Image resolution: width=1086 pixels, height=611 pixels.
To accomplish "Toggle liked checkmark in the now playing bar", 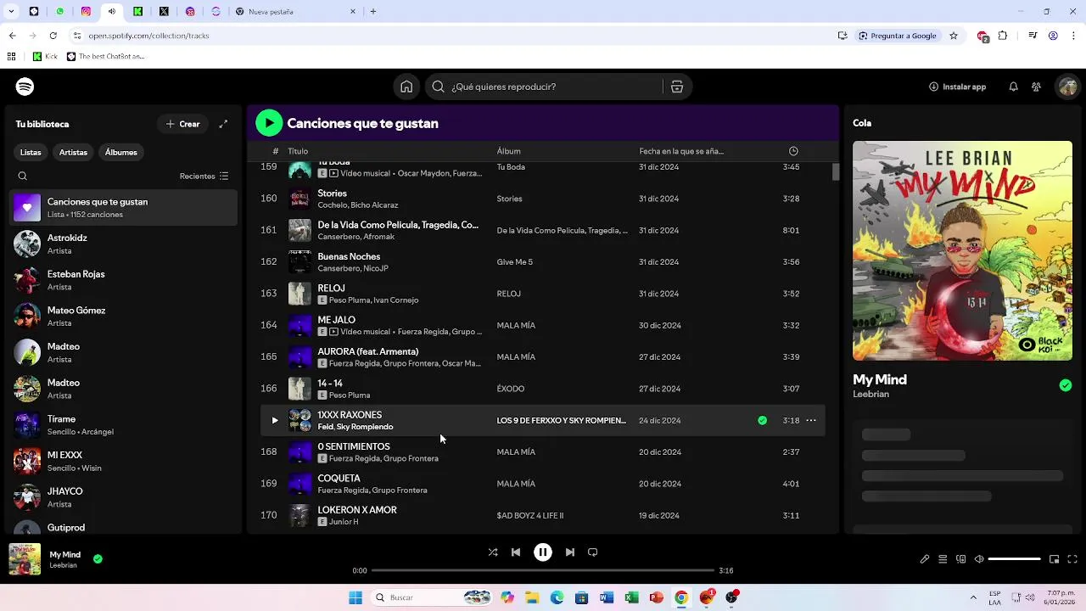I will pyautogui.click(x=98, y=559).
